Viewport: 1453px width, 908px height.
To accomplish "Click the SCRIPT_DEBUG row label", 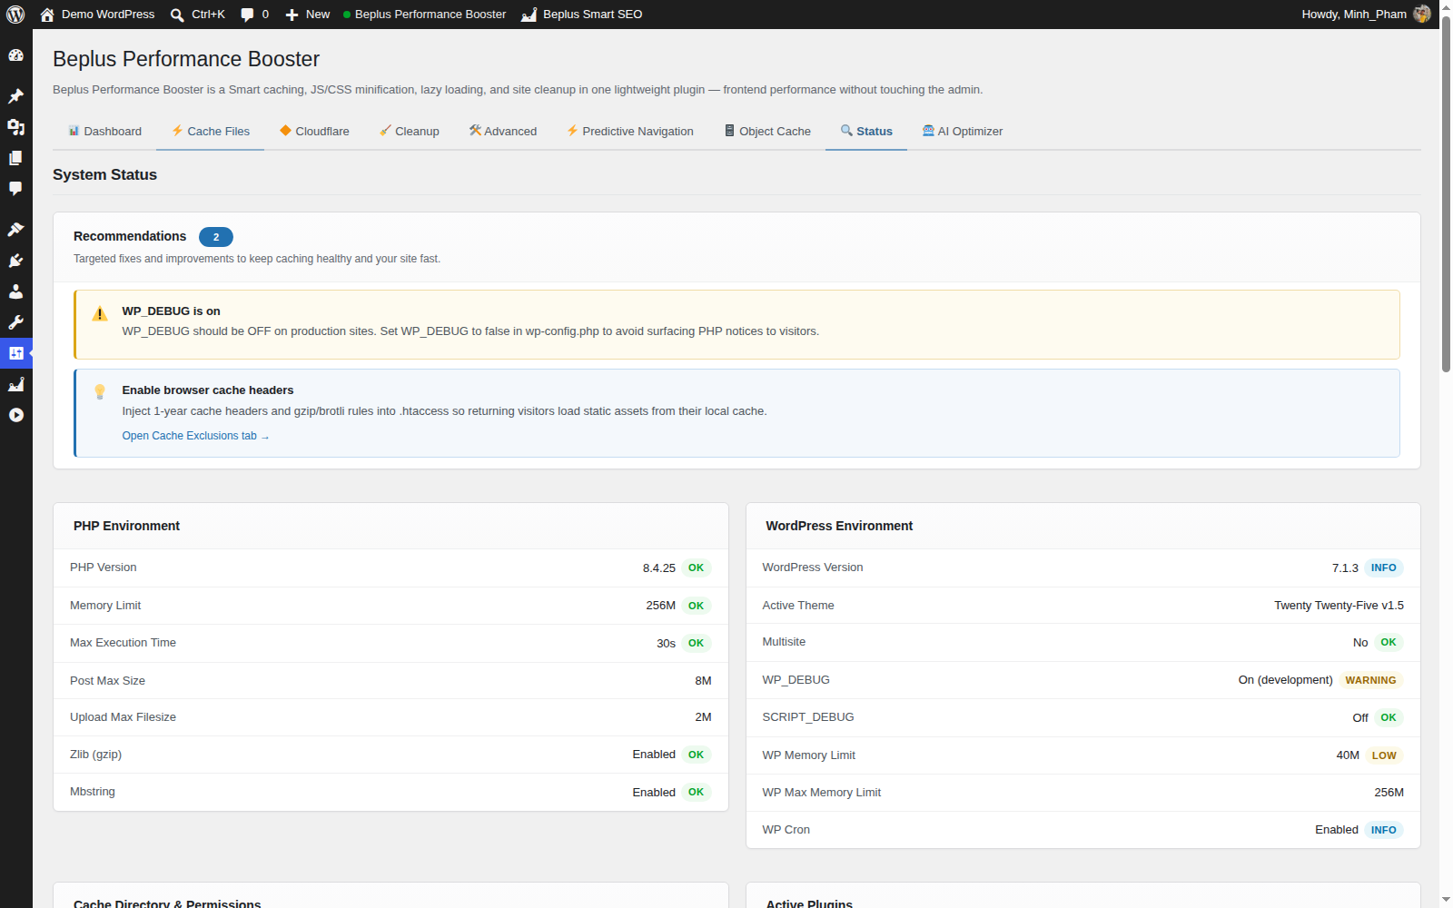I will pyautogui.click(x=808, y=717).
